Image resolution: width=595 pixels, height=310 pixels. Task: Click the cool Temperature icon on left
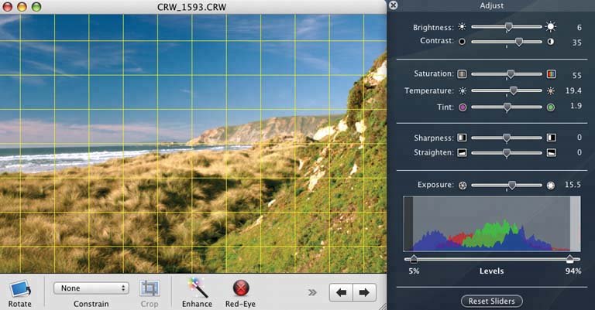pyautogui.click(x=463, y=91)
